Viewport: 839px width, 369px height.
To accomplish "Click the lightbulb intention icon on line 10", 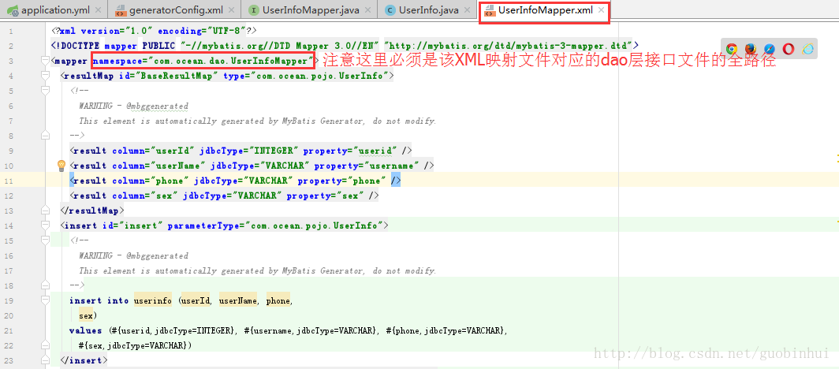I will (61, 166).
